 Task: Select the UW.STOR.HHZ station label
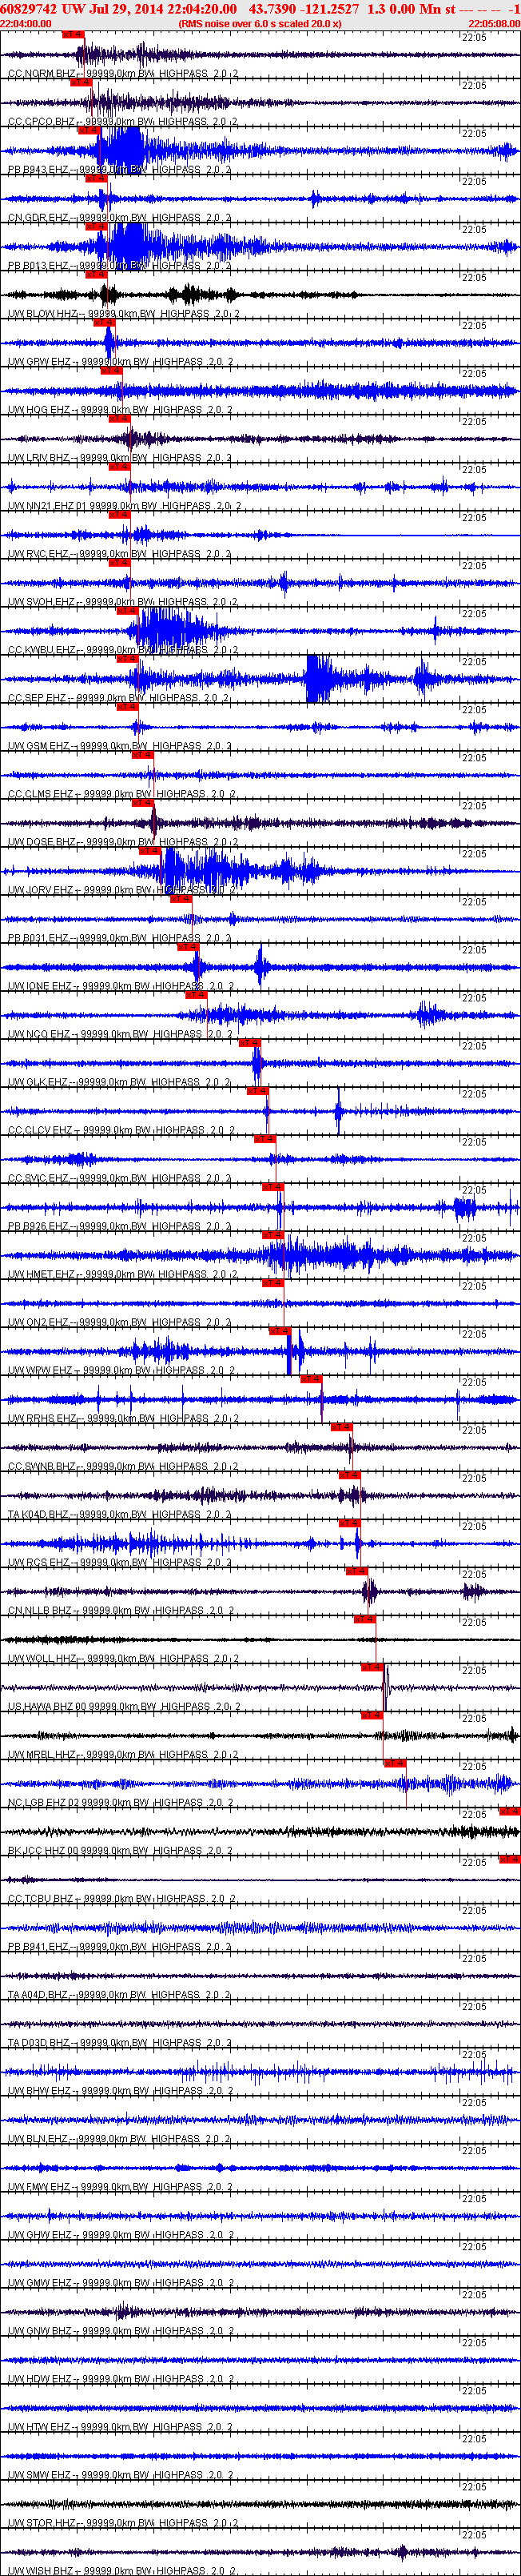click(42, 2522)
